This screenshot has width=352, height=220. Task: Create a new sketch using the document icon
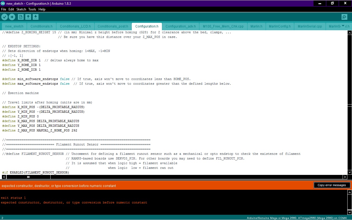21,17
